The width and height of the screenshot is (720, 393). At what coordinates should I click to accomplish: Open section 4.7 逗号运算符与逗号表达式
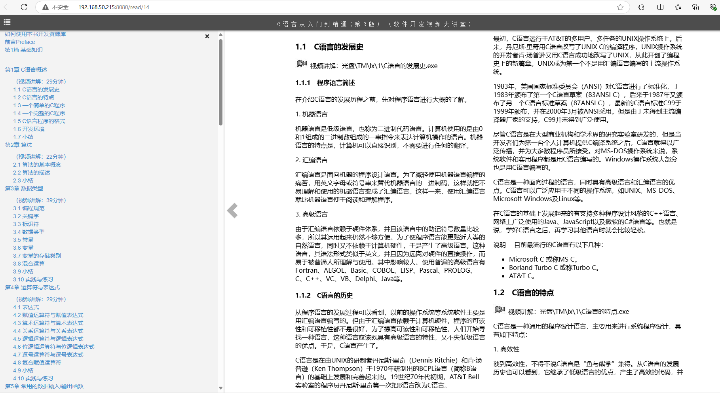pos(48,355)
